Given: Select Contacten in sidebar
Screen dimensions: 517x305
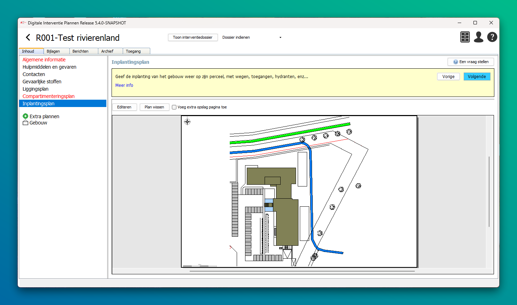Looking at the screenshot, I should click(x=63, y=74).
